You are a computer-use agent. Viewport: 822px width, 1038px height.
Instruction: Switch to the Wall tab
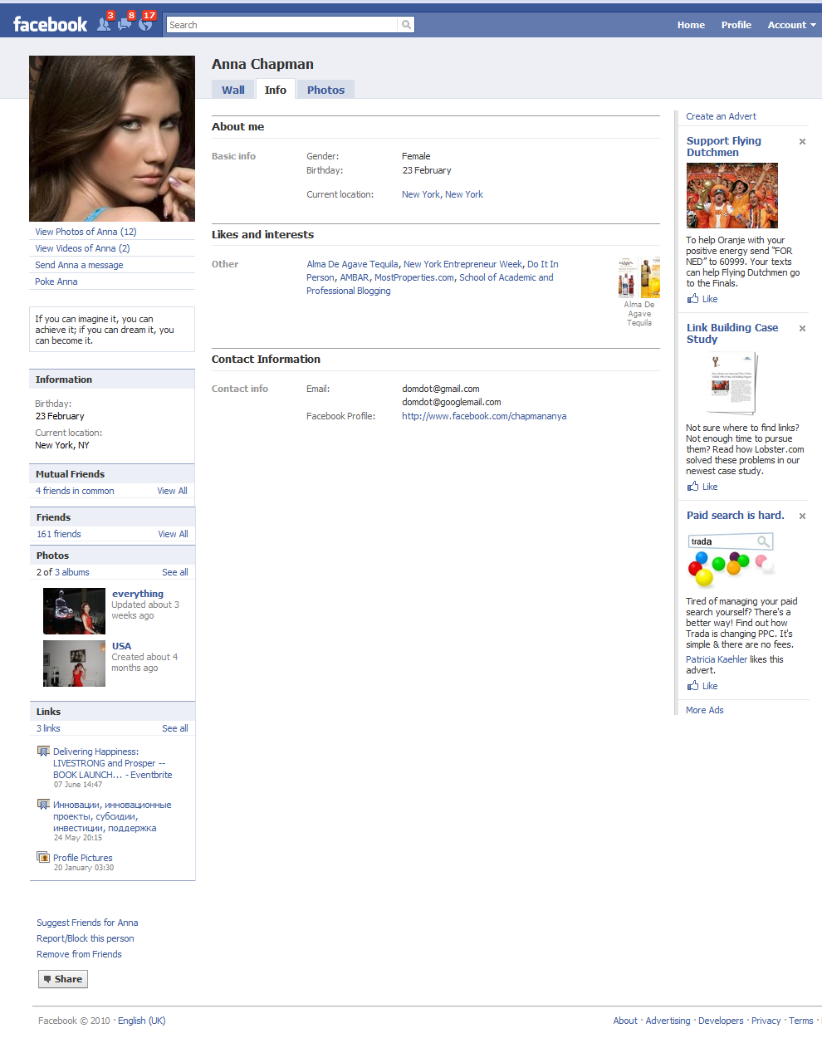(233, 90)
